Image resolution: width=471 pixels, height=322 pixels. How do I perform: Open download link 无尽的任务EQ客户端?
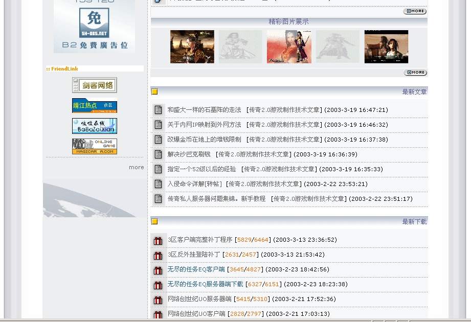[196, 269]
